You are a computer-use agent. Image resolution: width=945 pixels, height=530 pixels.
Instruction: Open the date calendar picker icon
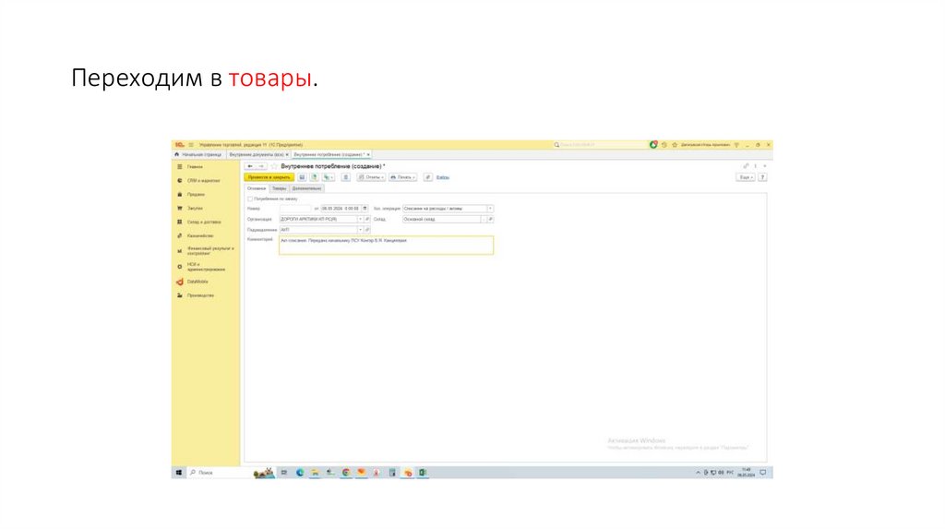tap(365, 209)
